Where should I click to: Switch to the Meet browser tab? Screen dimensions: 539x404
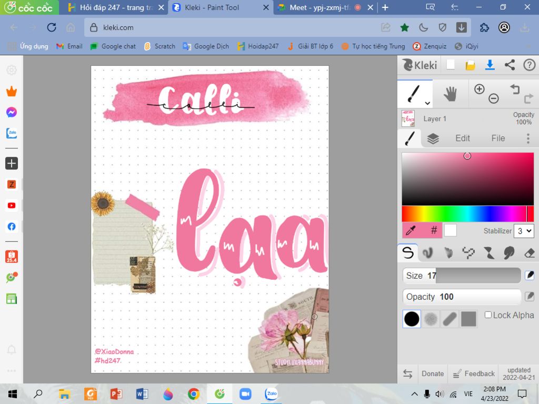pos(324,7)
